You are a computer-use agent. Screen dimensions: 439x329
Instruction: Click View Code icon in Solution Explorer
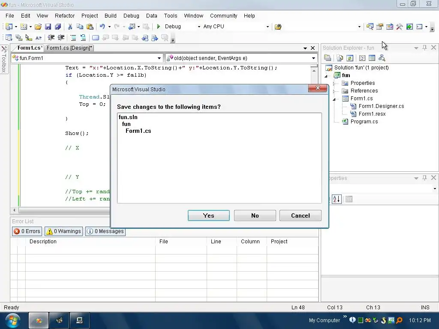click(x=362, y=58)
